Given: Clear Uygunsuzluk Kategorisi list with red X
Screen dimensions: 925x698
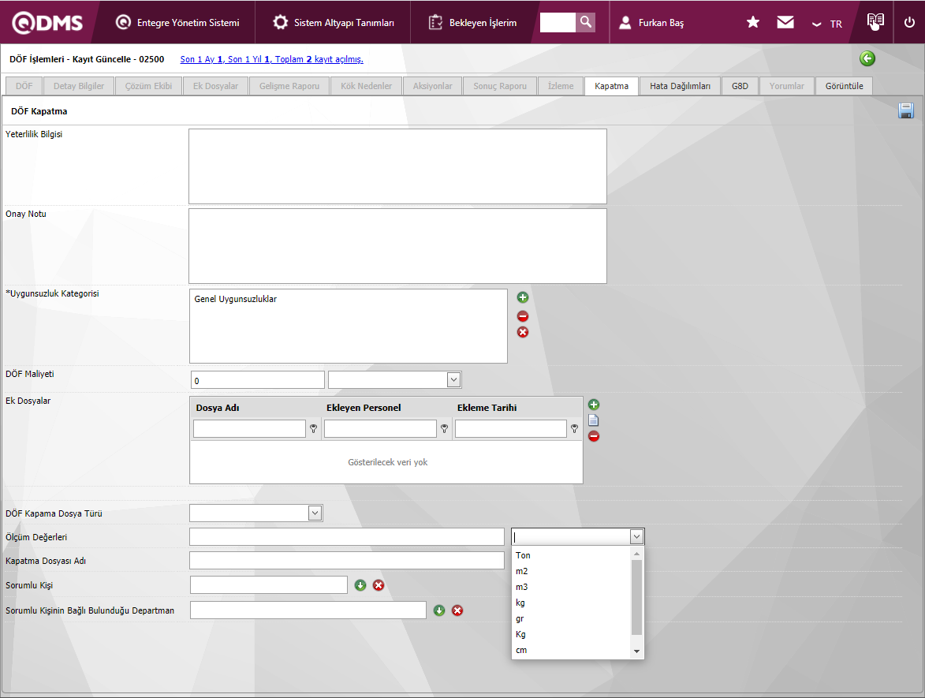Looking at the screenshot, I should point(523,332).
